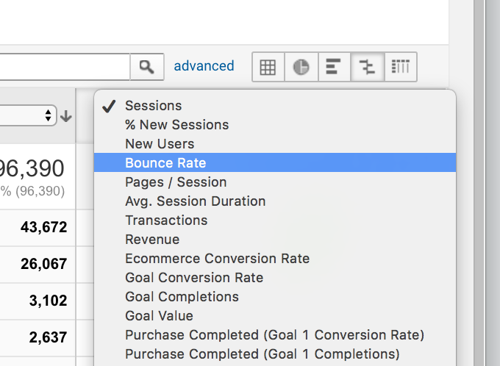The height and width of the screenshot is (366, 500).
Task: Click the magnifying glass search icon
Action: [x=146, y=67]
